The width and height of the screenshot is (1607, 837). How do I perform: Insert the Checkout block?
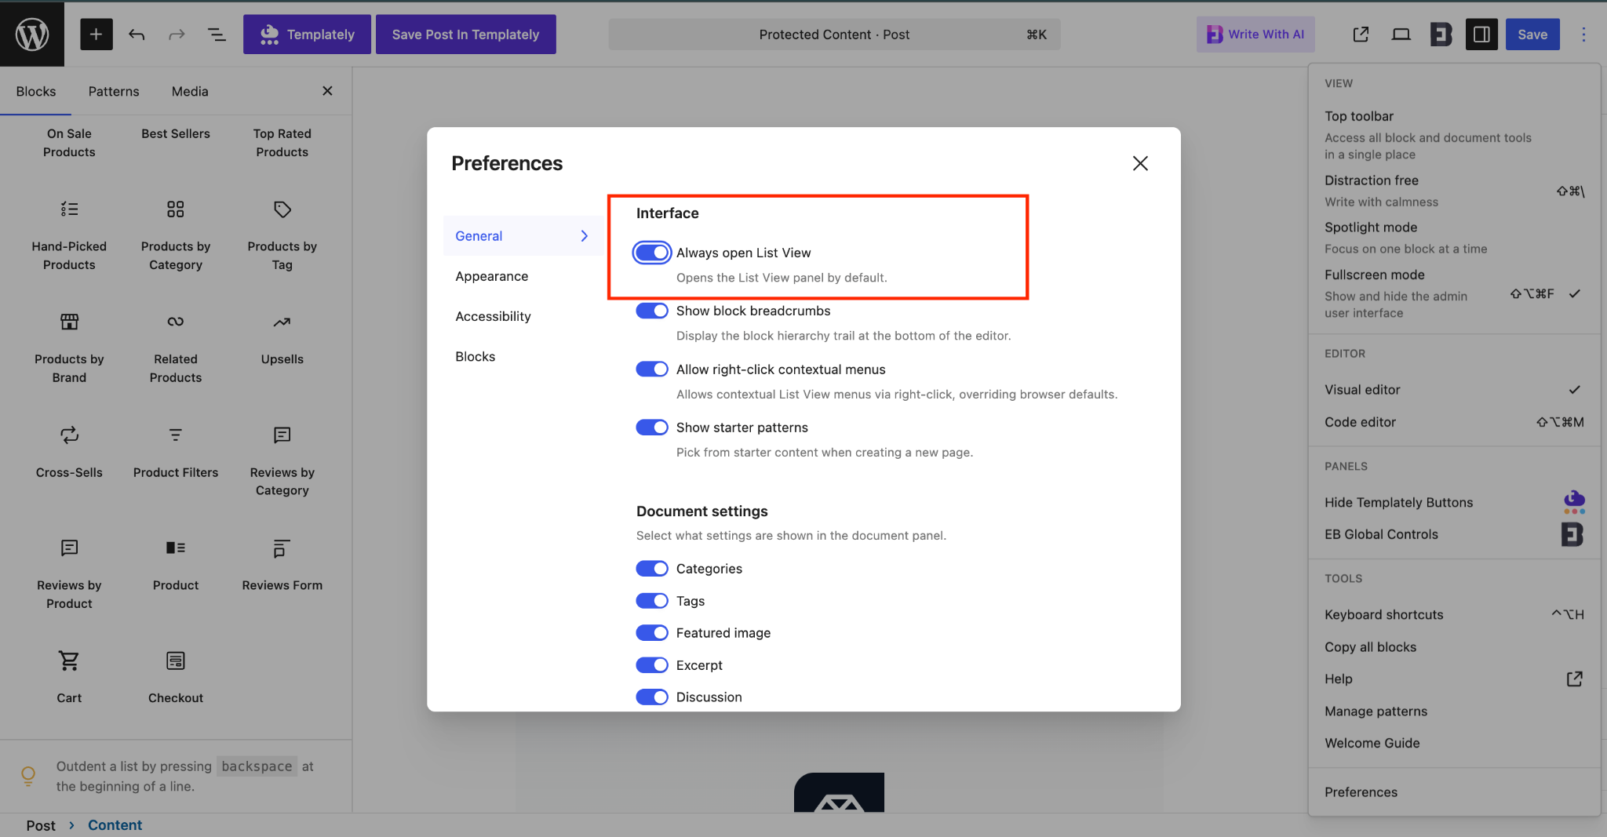pos(176,678)
